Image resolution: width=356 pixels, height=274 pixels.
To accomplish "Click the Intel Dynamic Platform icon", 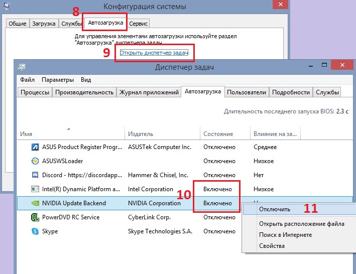I will pos(35,189).
